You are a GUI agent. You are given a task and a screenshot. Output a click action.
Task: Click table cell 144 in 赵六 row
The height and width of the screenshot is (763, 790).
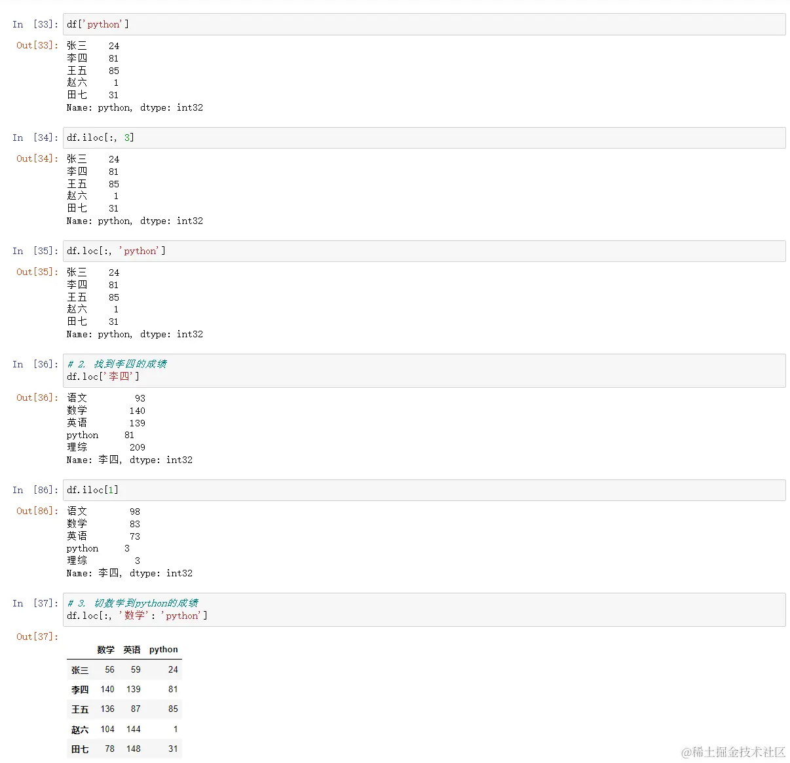(134, 730)
